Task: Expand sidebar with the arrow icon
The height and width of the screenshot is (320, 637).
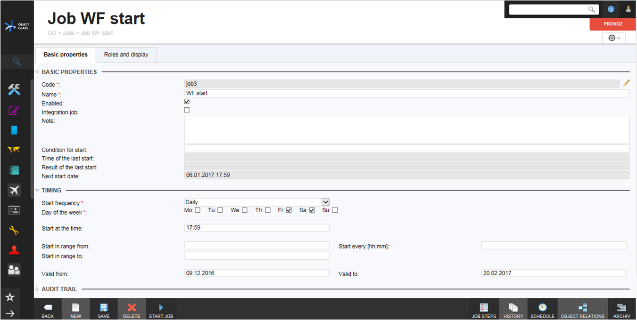Action: click(10, 313)
